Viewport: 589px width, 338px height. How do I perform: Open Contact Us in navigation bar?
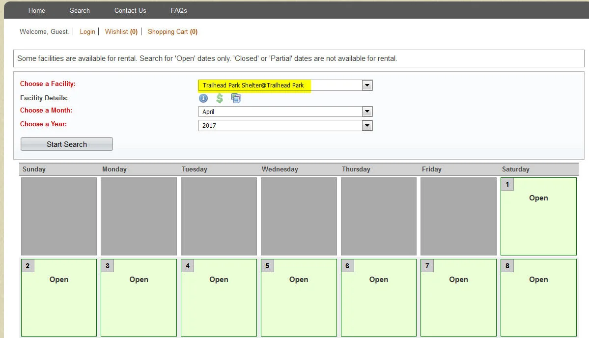pos(130,10)
